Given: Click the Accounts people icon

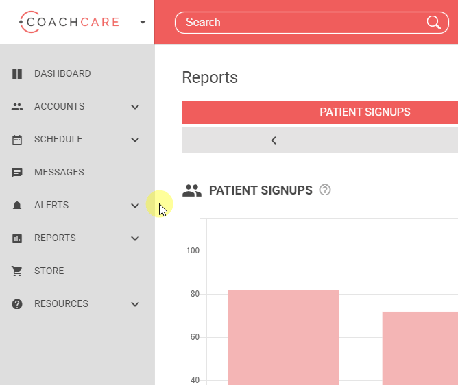Looking at the screenshot, I should [x=18, y=107].
